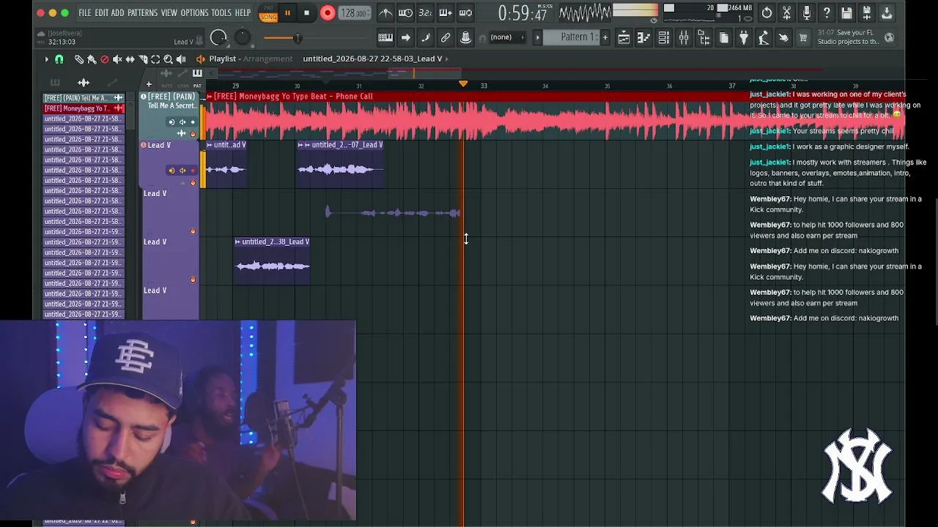938x527 pixels.
Task: Open the metronome toggle in the top toolbar
Action: coord(385,13)
